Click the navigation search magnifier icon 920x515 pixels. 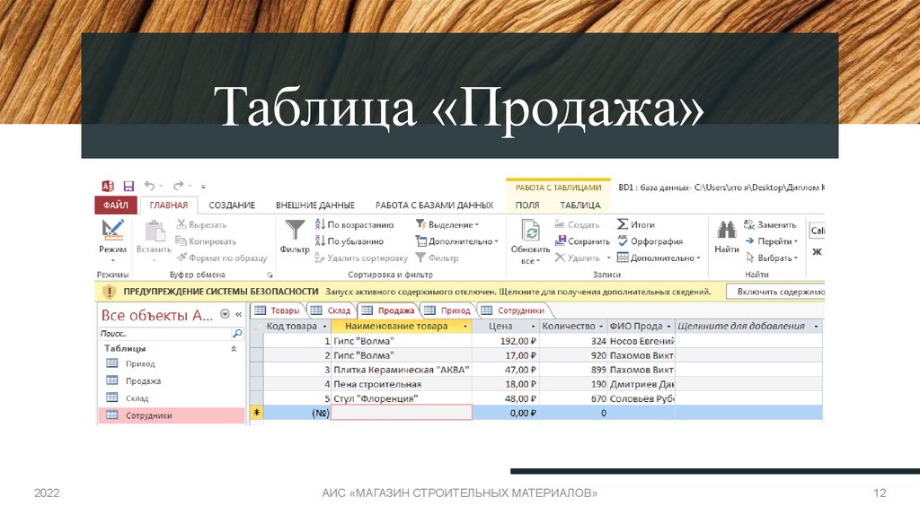pos(237,334)
